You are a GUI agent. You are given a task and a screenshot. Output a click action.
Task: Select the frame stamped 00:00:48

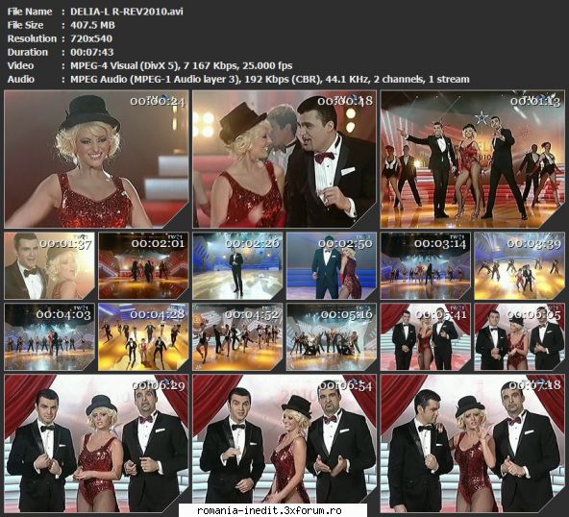point(284,160)
